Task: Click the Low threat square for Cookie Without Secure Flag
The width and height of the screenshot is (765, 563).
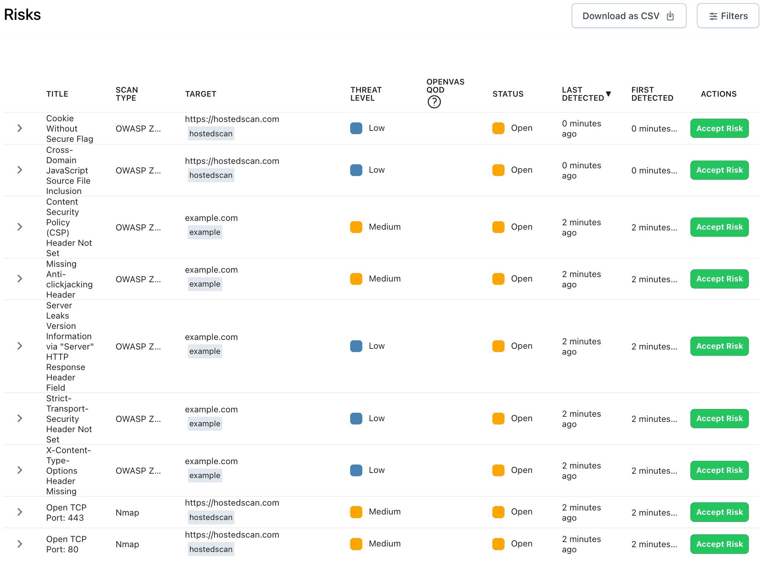Action: coord(356,128)
